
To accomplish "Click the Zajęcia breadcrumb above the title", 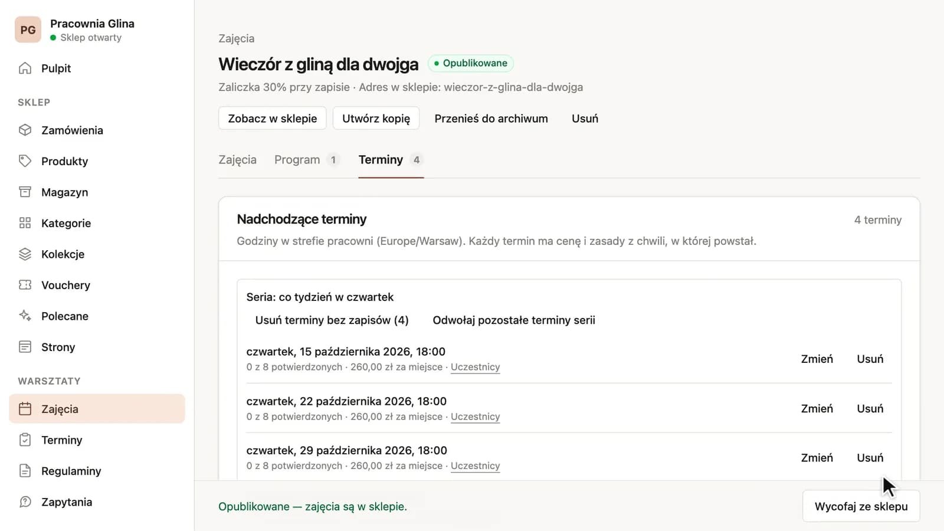I will pos(236,38).
